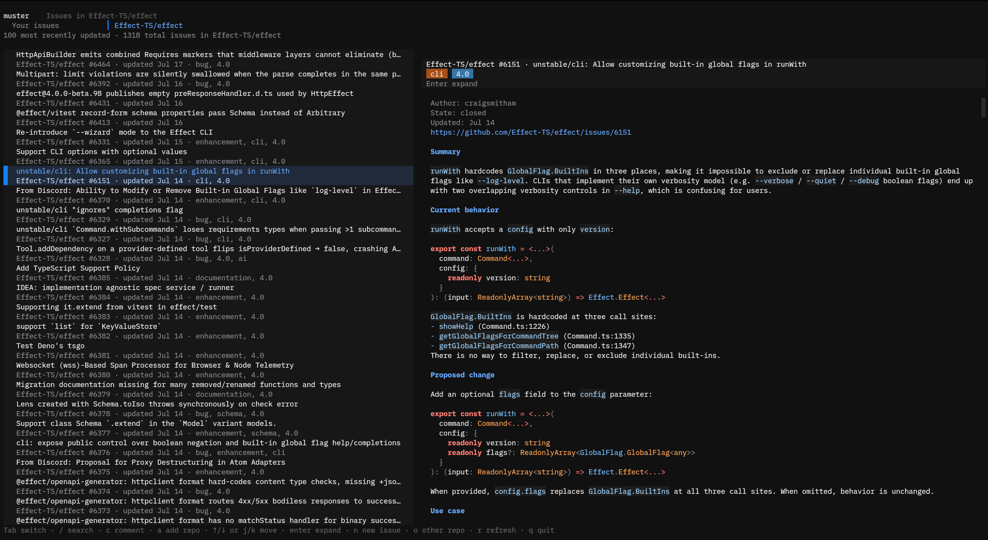988x540 pixels.
Task: Select Support class Schema .extend issue
Action: [x=208, y=428]
